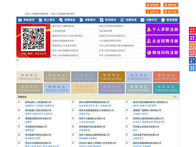The height and width of the screenshot is (147, 196).
Task: Click the 免费注册 orange button
Action: [171, 5]
